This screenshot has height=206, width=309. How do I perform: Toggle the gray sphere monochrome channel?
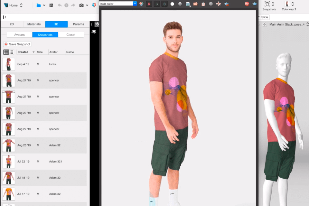click(180, 4)
